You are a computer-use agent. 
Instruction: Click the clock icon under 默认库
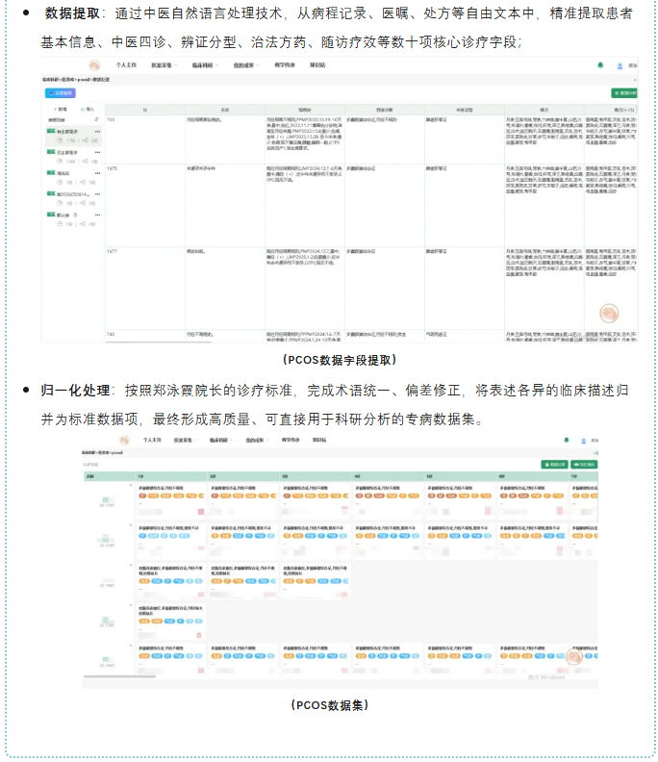60,224
